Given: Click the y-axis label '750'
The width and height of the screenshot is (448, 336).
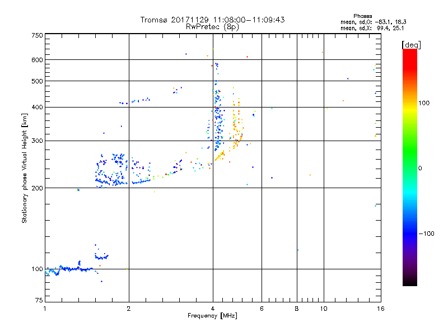Looking at the screenshot, I should click(x=37, y=35).
